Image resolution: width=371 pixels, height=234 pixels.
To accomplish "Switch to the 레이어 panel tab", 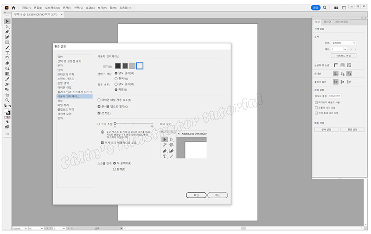I will tap(327, 22).
